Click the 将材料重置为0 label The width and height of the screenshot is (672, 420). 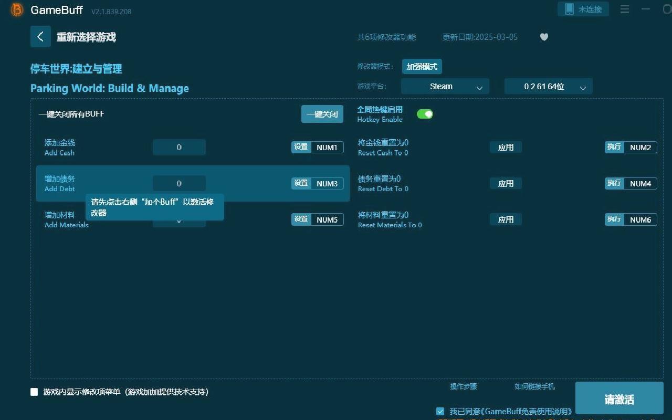coord(383,215)
